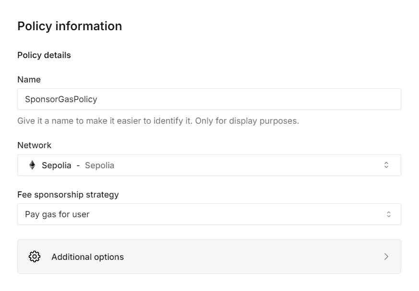Image resolution: width=419 pixels, height=291 pixels.
Task: Open the Additional options label
Action: [x=87, y=257]
